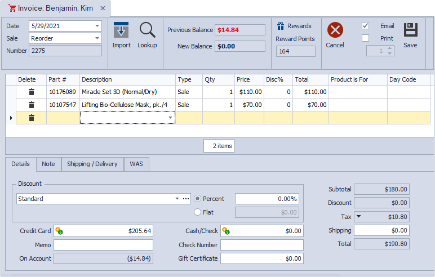The image size is (435, 277).
Task: Click the Cash/Check coin icon
Action: pyautogui.click(x=226, y=231)
